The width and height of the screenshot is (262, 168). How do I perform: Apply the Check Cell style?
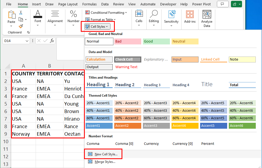(128, 59)
